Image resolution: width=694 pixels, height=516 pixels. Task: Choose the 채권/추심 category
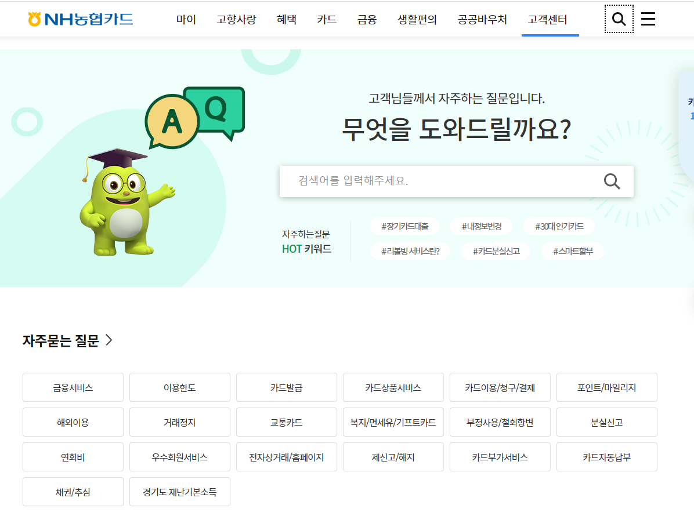click(x=73, y=492)
